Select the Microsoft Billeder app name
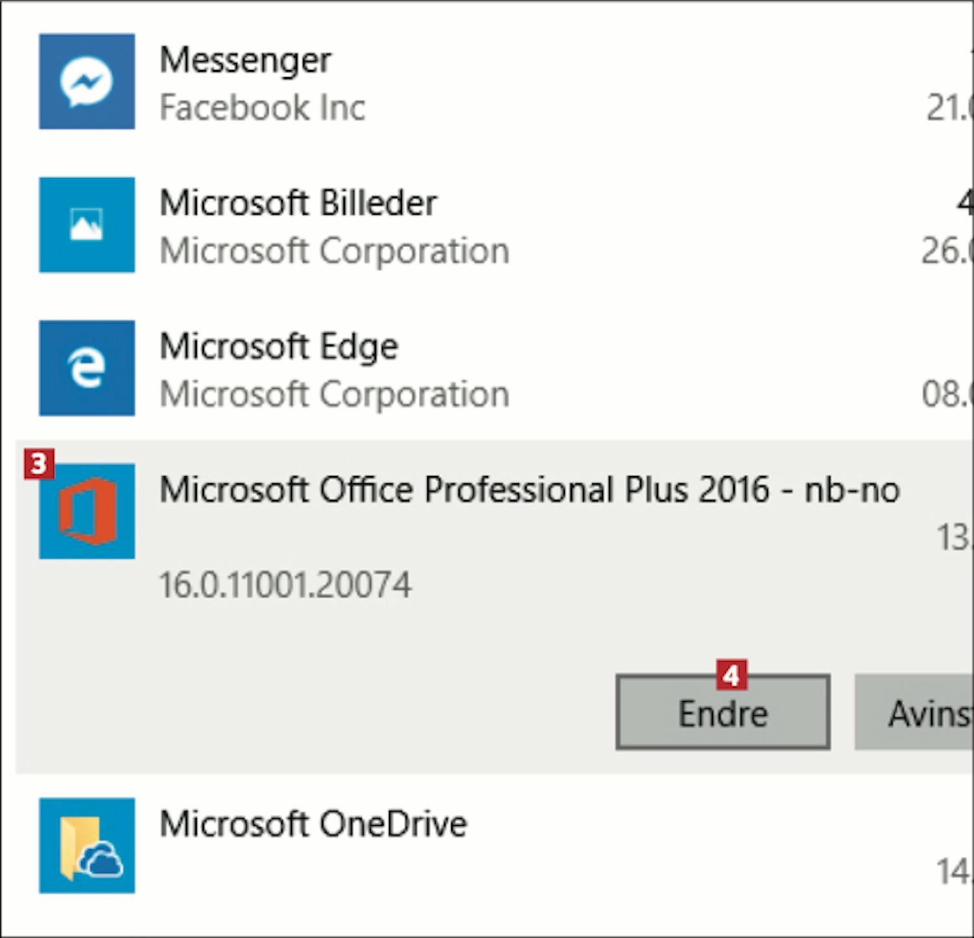 (298, 203)
